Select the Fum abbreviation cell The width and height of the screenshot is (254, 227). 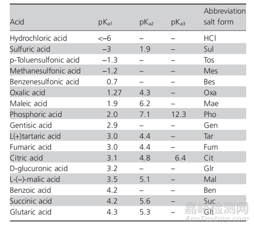tap(211, 147)
